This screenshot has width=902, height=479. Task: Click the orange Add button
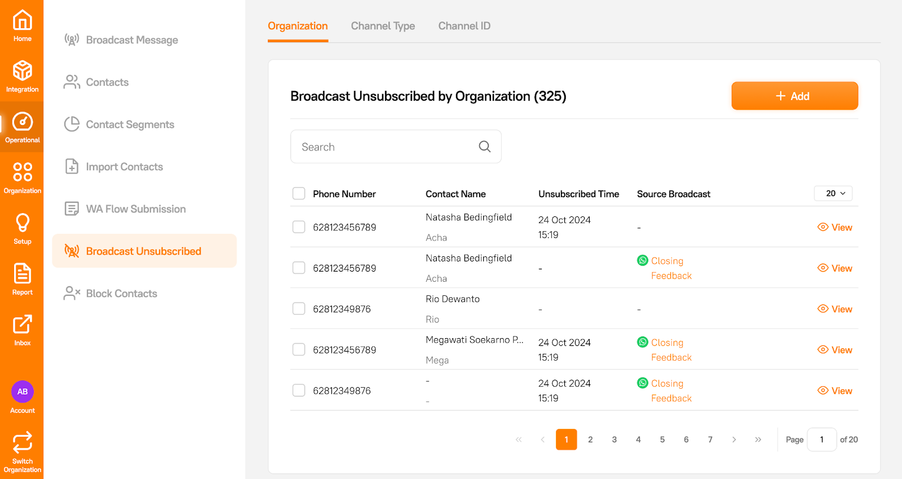[x=795, y=96]
